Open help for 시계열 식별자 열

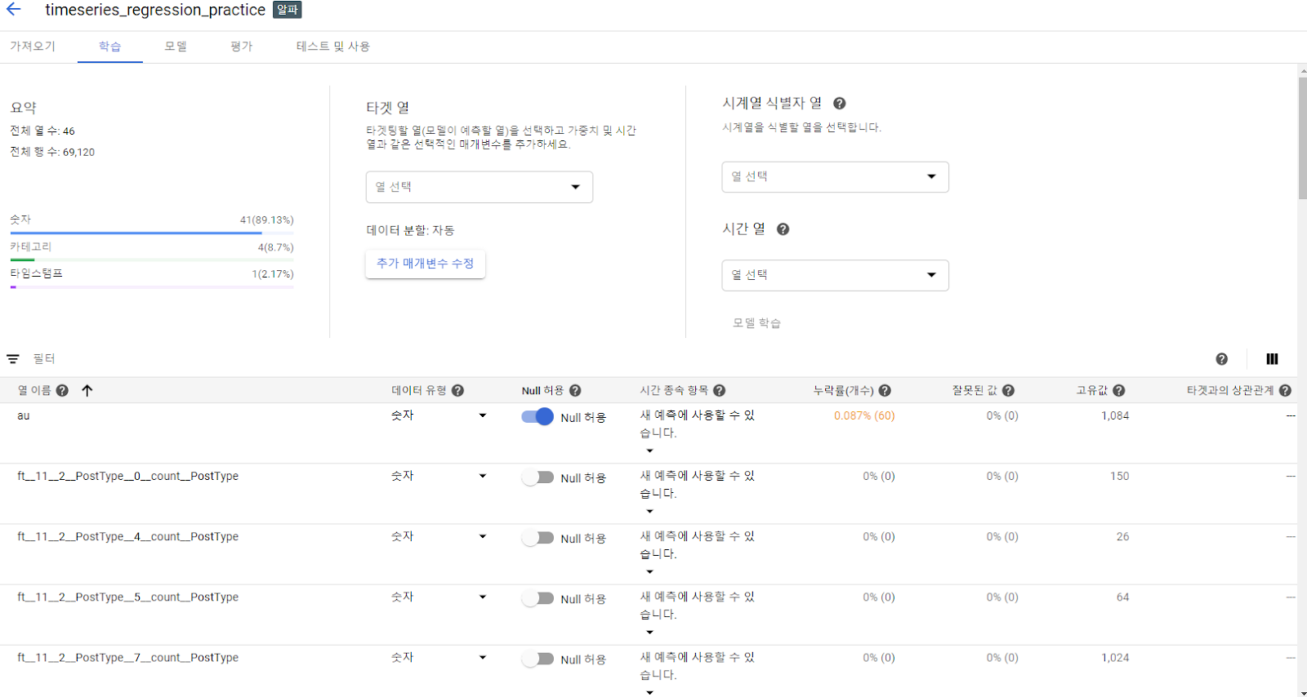(839, 104)
